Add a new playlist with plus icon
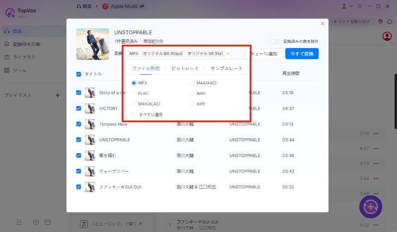Viewport: 397px width, 232px height. tap(58, 95)
